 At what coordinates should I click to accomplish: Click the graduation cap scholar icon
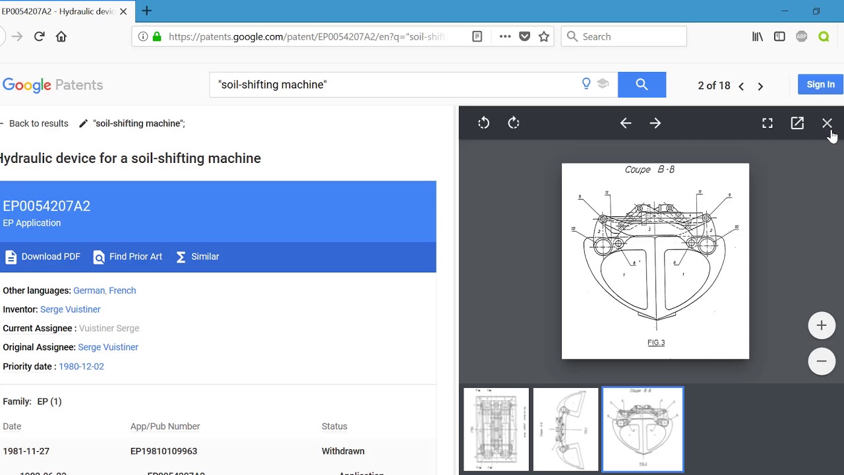[603, 84]
